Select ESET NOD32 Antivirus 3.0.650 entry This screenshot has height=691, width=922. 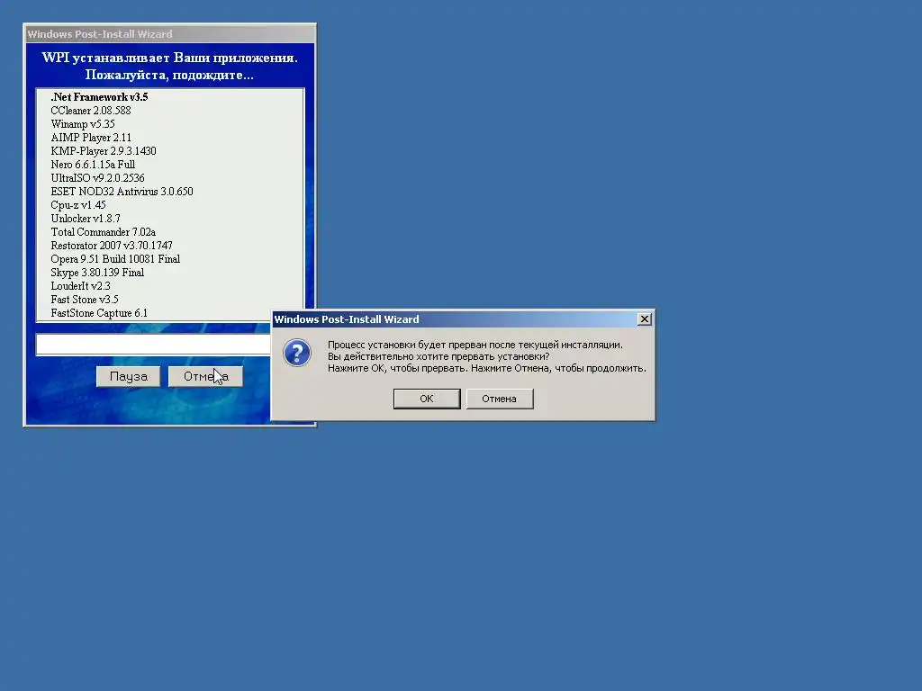click(x=122, y=192)
